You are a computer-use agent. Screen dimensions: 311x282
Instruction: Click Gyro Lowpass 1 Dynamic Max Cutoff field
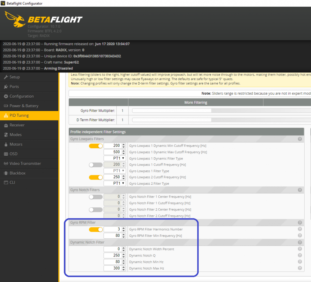pos(115,152)
